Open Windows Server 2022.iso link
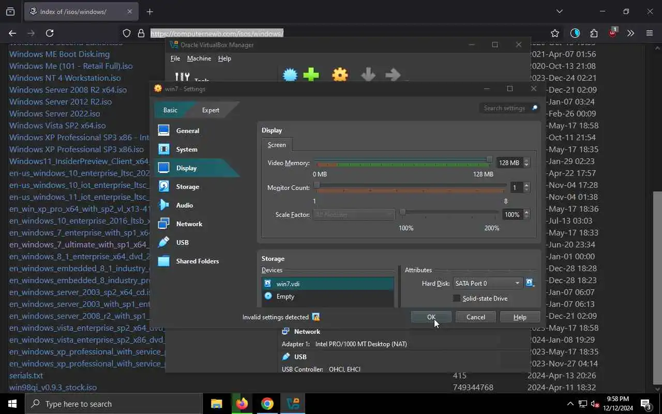The image size is (662, 414). tap(55, 113)
